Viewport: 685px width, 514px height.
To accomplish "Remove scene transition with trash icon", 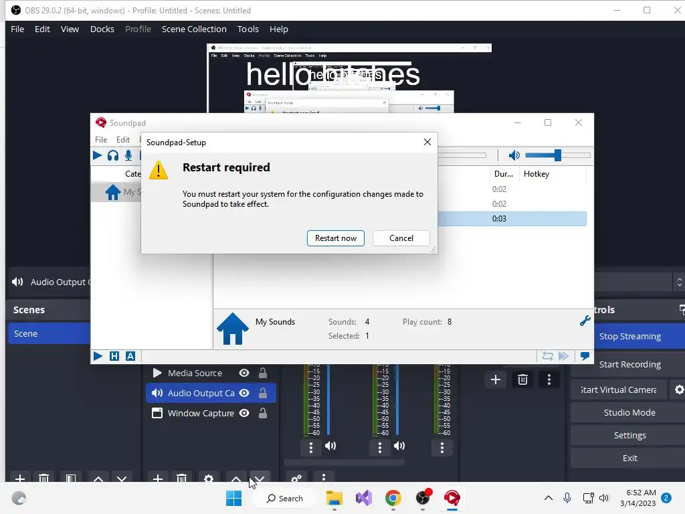I will point(522,379).
